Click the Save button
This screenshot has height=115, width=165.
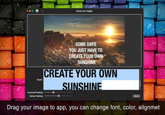click(136, 96)
